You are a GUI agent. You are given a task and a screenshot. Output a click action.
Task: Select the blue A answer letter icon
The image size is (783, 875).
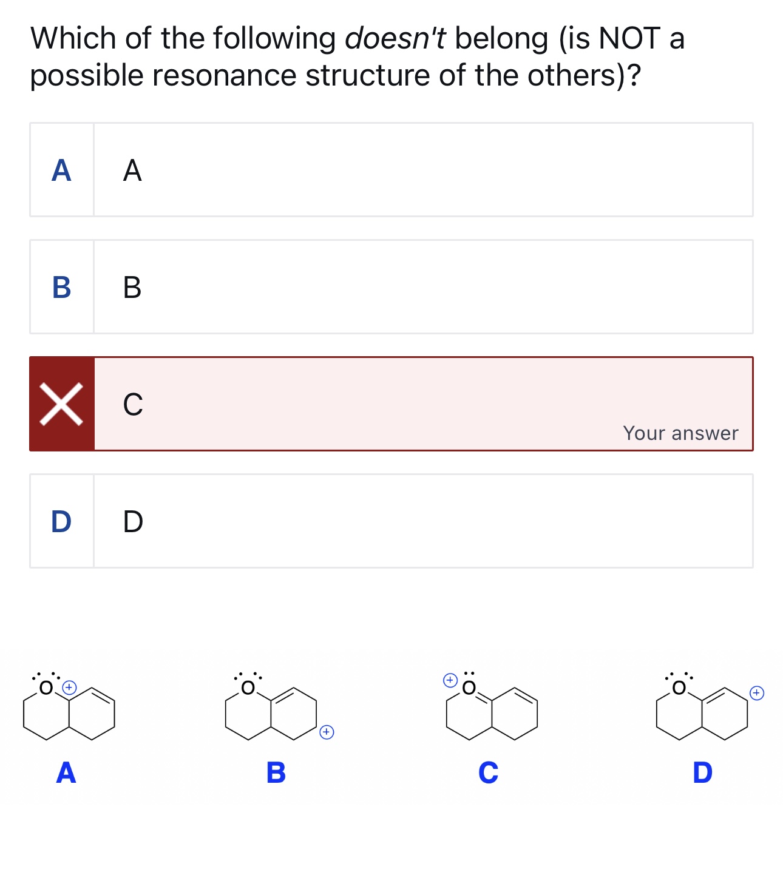click(x=61, y=171)
